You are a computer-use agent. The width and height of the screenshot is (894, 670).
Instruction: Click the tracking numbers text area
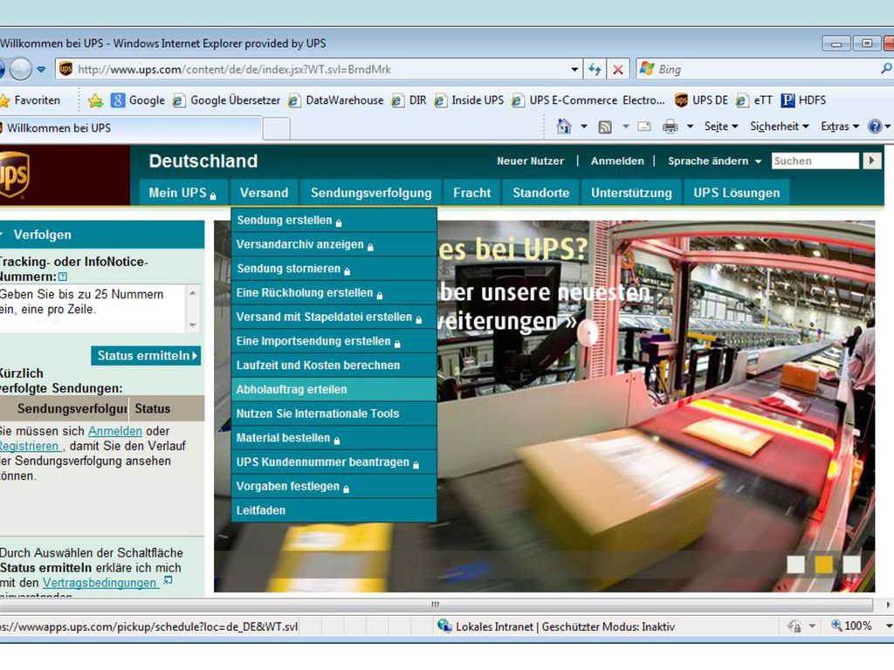point(93,308)
